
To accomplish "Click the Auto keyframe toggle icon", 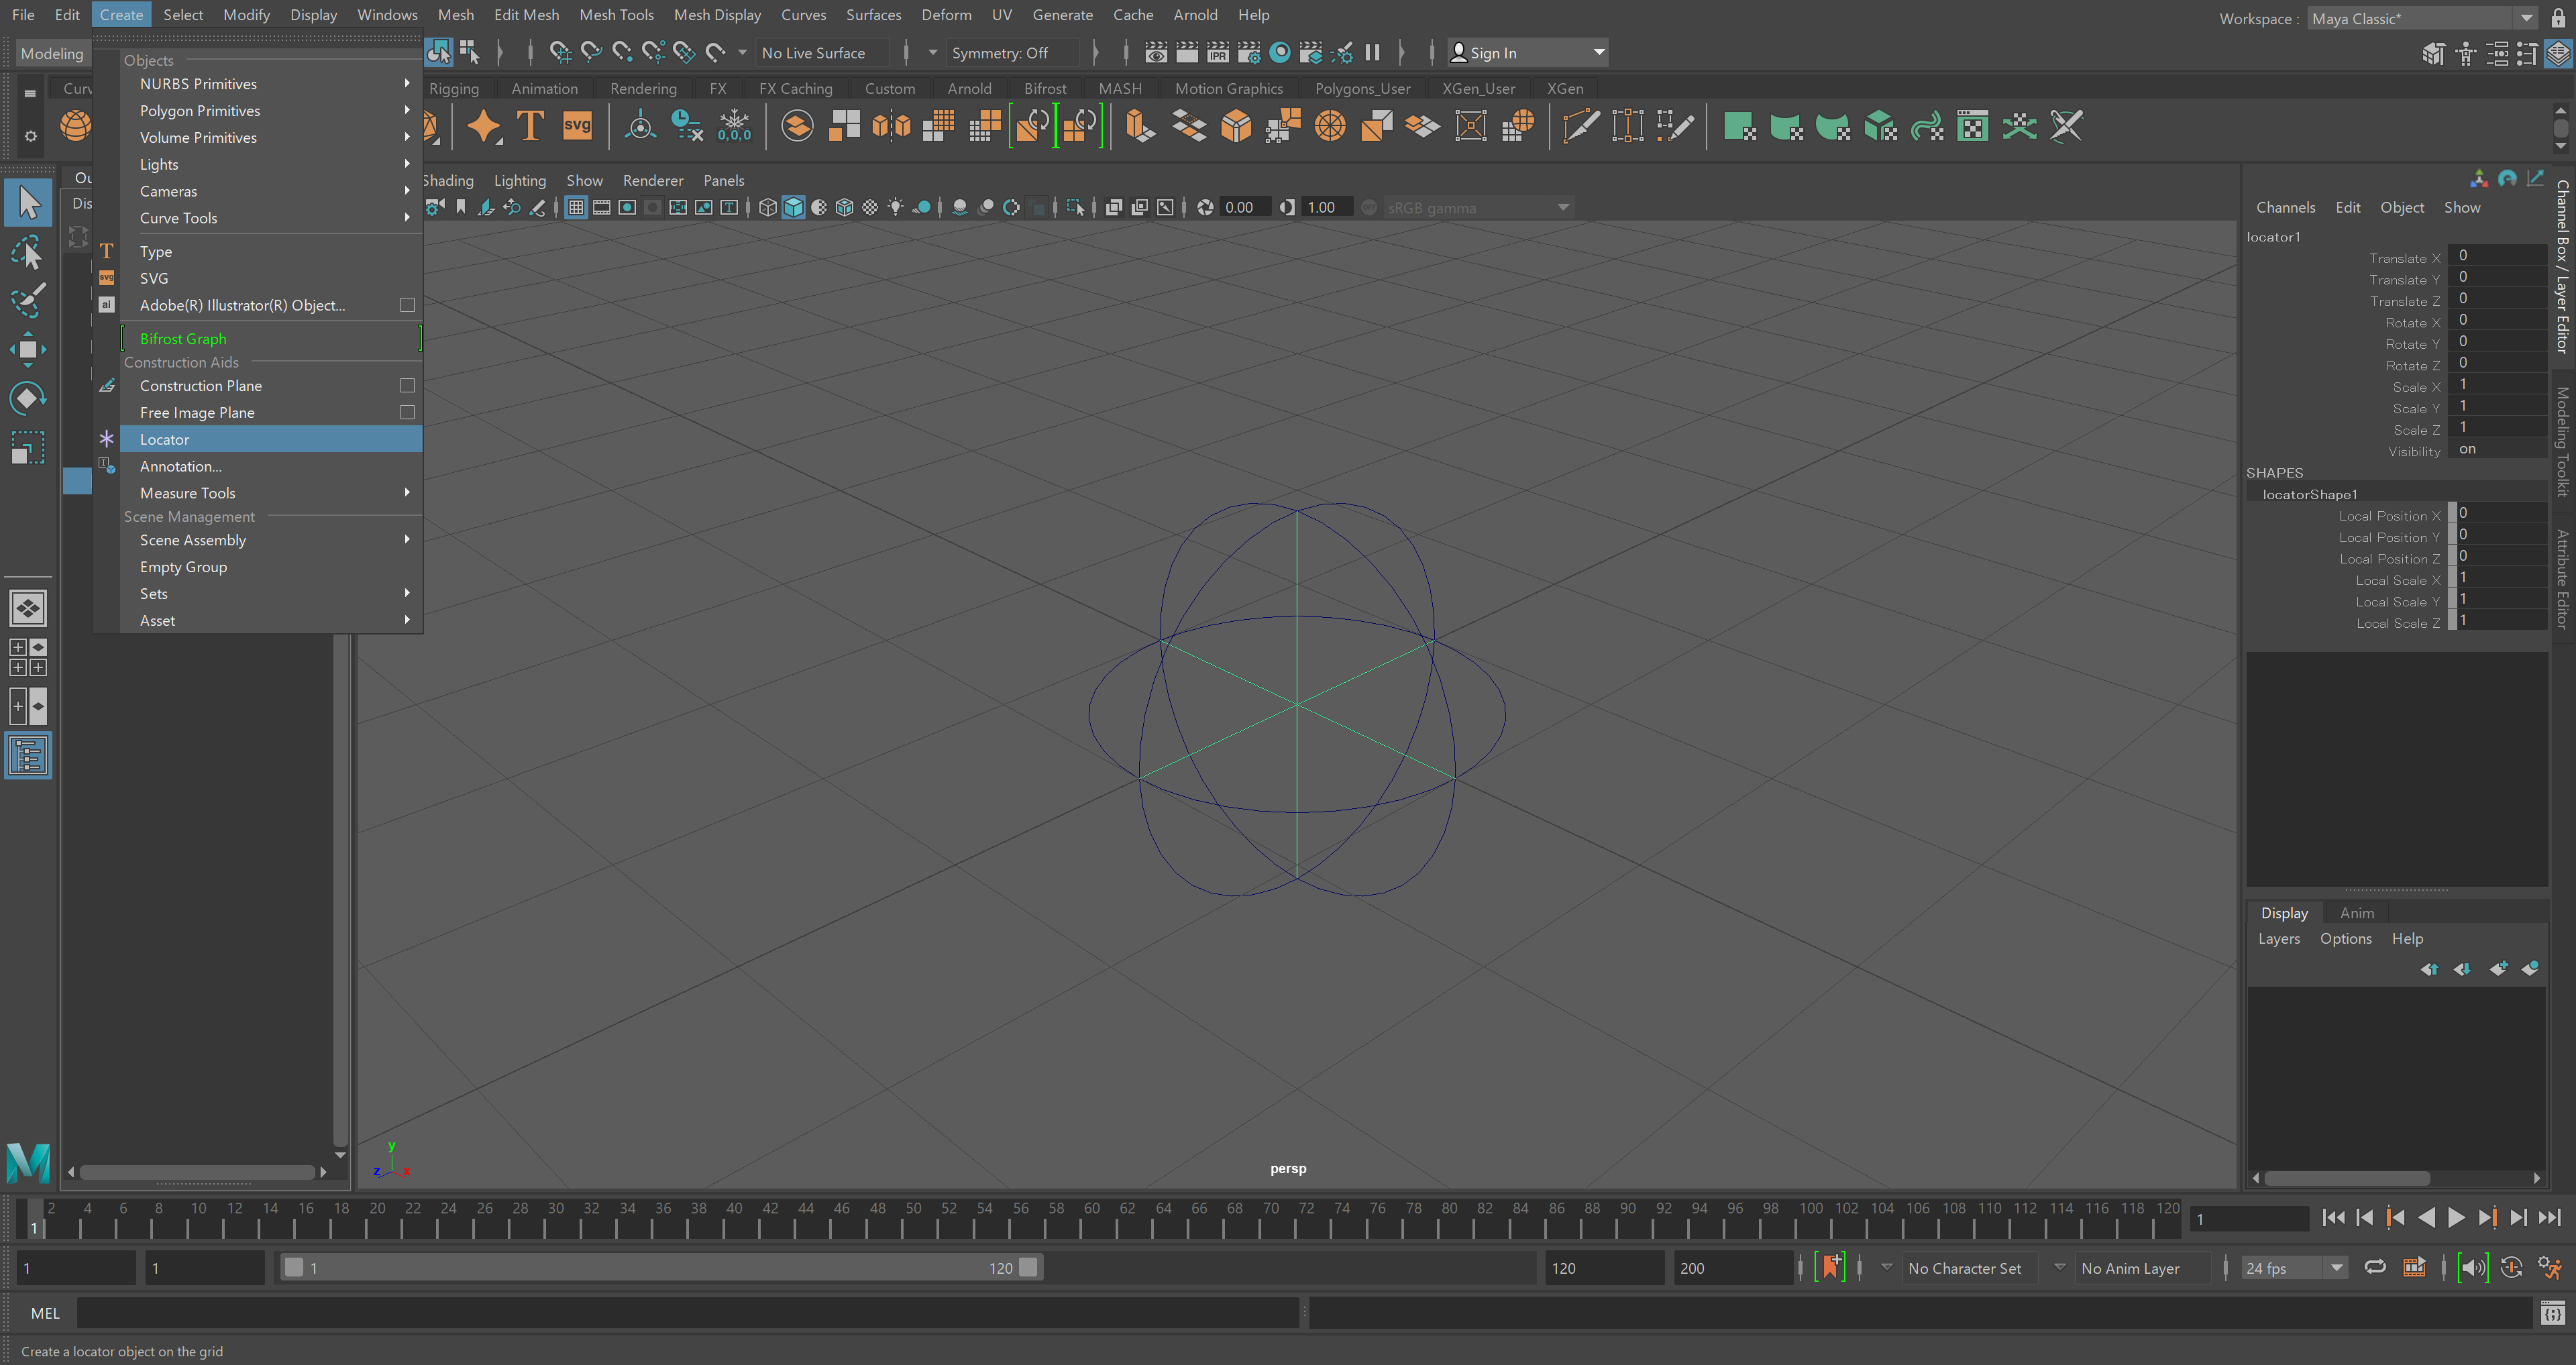I will click(x=1831, y=1267).
